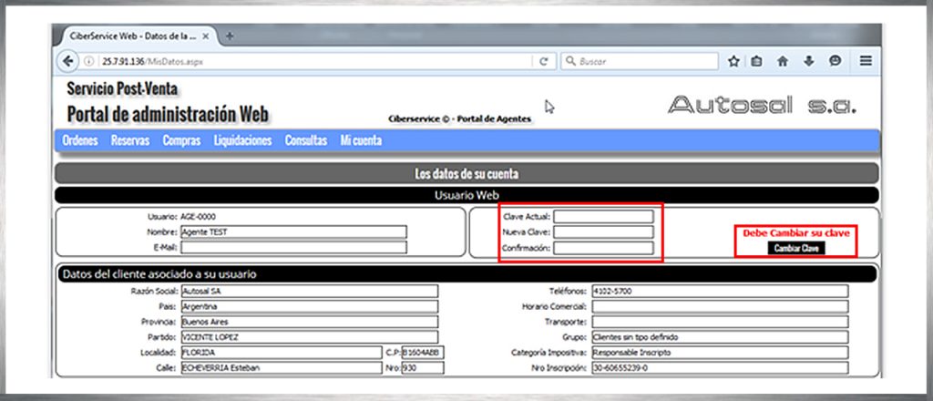Click the Confirmación password field
The height and width of the screenshot is (401, 933).
tap(603, 248)
